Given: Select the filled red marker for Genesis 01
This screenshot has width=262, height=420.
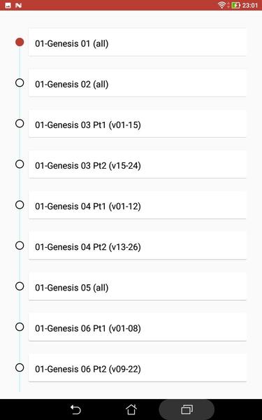Looking at the screenshot, I should click(x=20, y=42).
